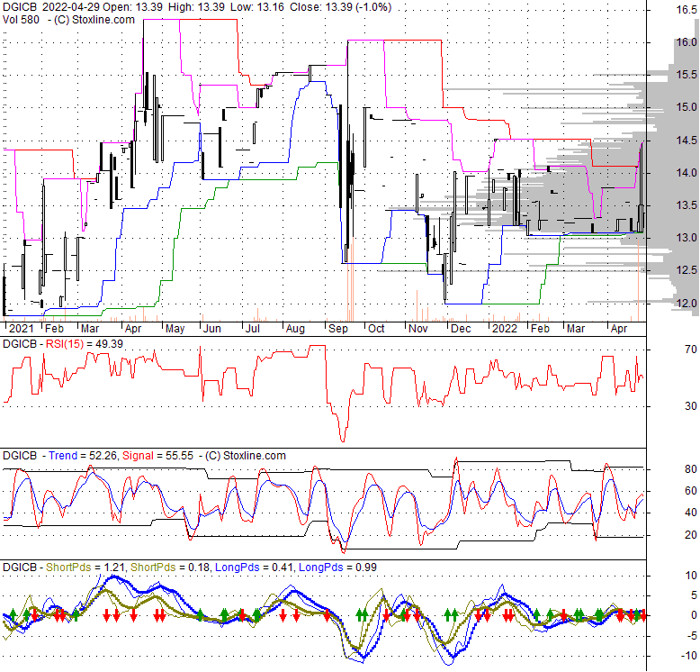Click the '14.5' price axis label
700x672 pixels.
click(x=686, y=141)
